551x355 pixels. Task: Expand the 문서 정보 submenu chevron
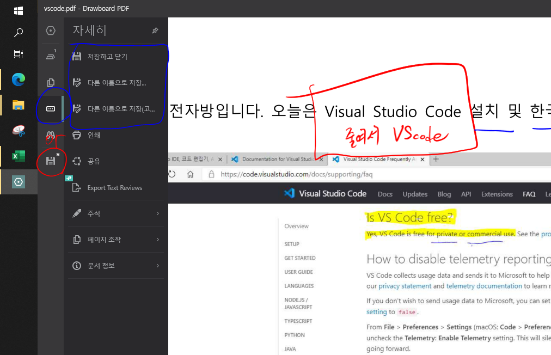158,266
